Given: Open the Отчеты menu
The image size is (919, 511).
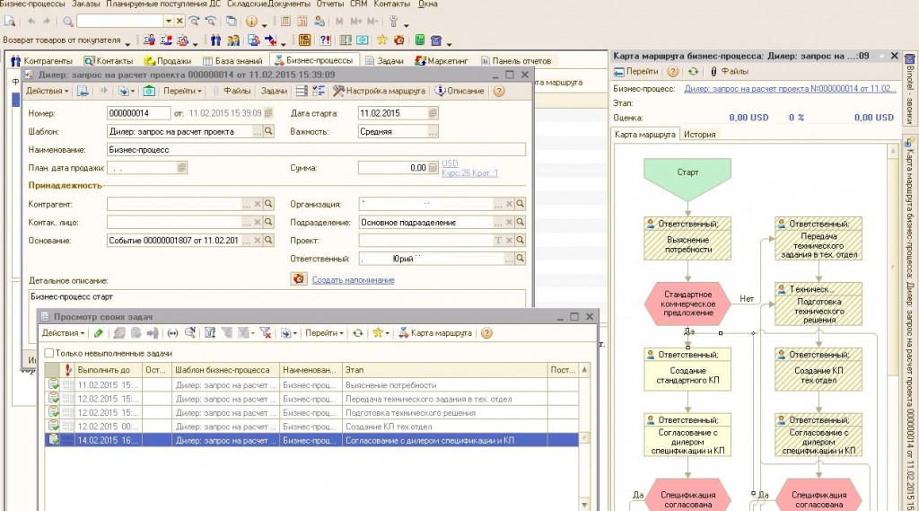Looking at the screenshot, I should (330, 4).
